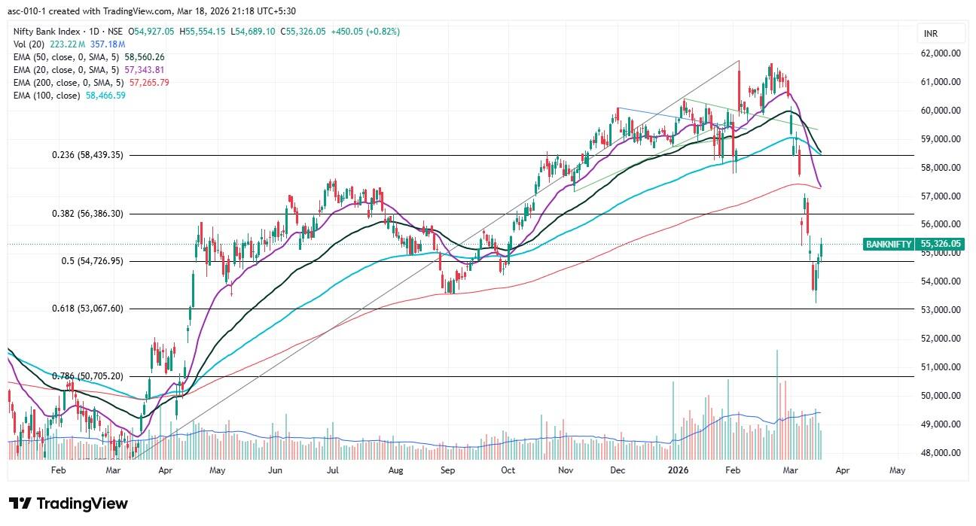This screenshot has height=526, width=976.
Task: Click the Oct label on time axis
Action: tap(508, 470)
